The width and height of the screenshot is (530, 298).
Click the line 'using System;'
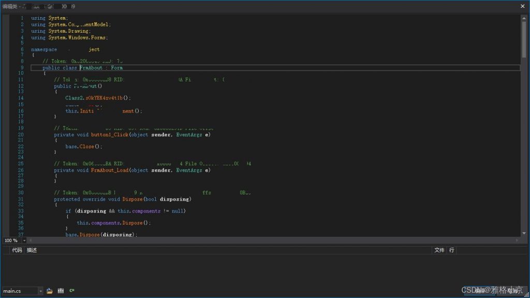tap(50, 18)
